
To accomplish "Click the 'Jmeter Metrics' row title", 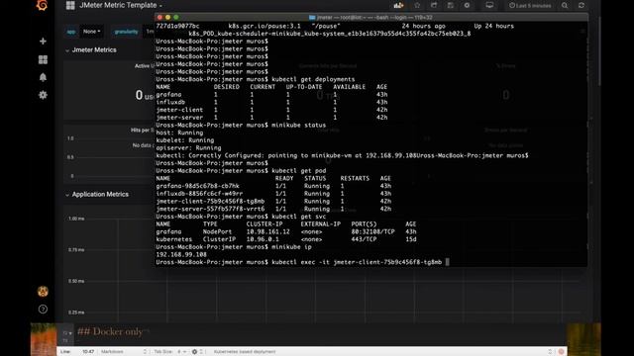I will tap(94, 50).
